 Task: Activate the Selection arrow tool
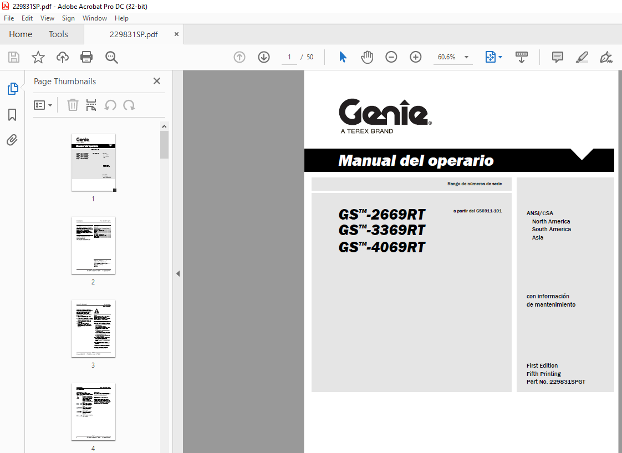tap(343, 57)
